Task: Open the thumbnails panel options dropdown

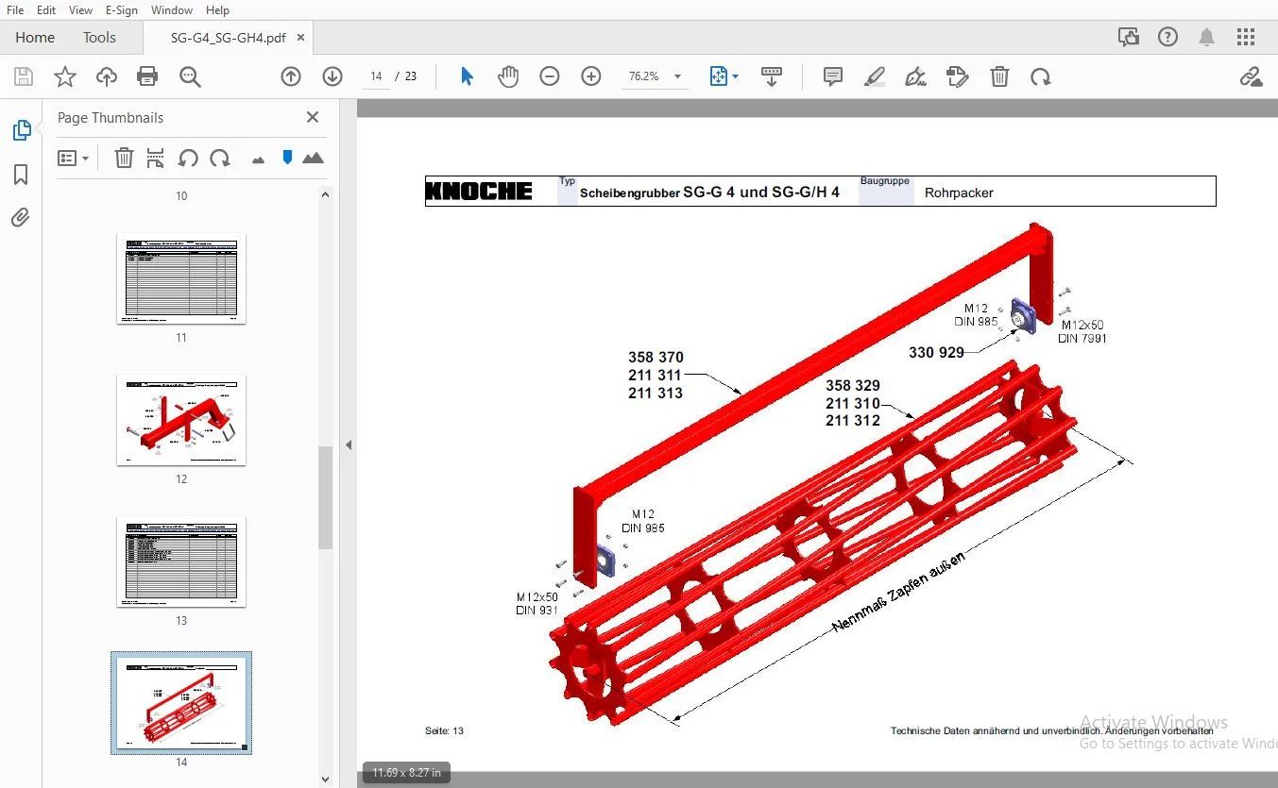Action: click(73, 159)
